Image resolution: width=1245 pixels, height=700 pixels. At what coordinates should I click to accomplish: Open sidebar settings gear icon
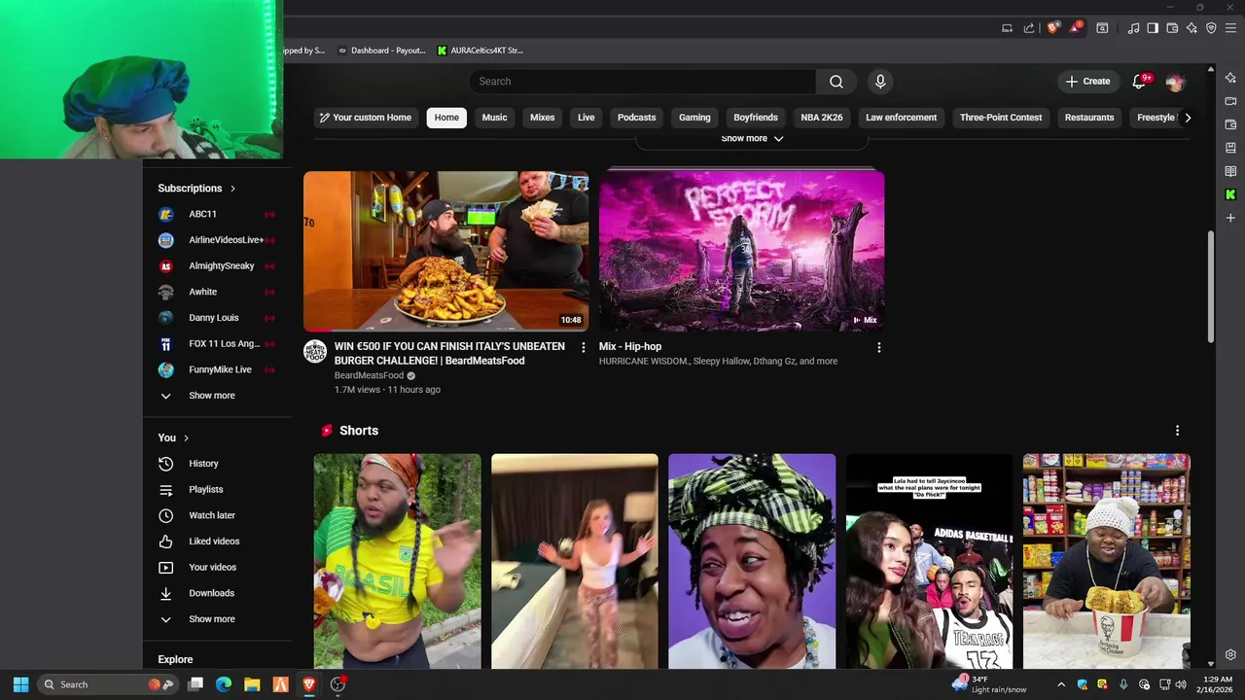coord(1230,655)
